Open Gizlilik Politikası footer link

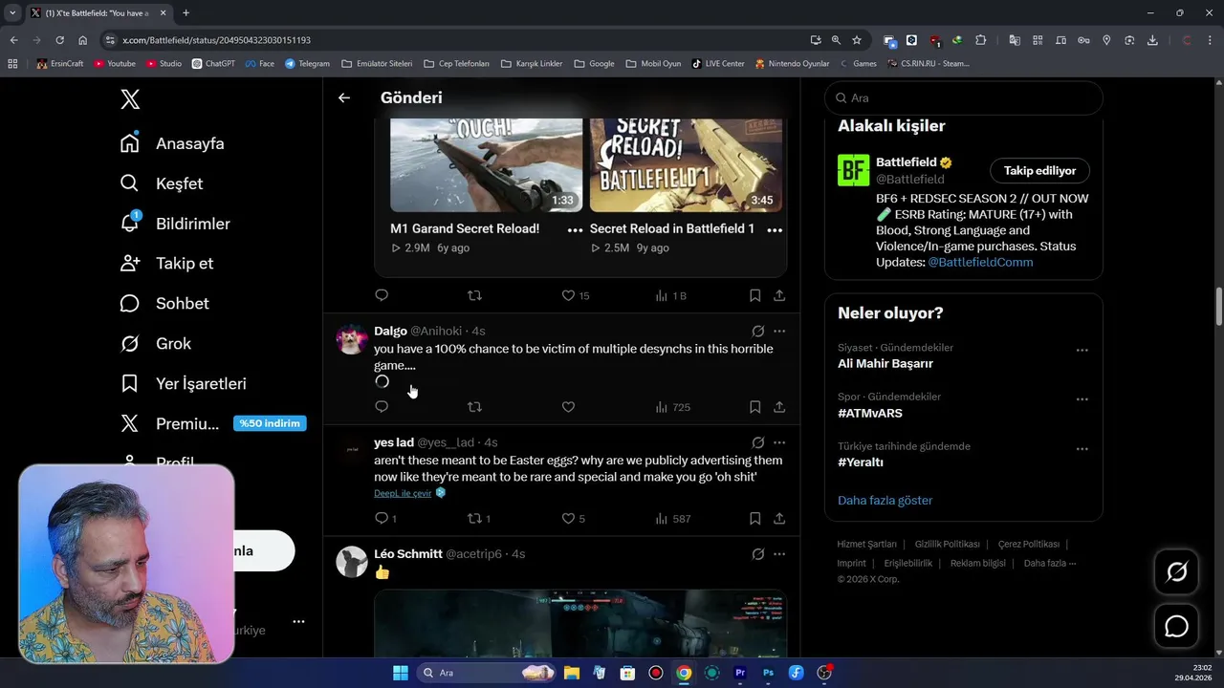point(947,545)
